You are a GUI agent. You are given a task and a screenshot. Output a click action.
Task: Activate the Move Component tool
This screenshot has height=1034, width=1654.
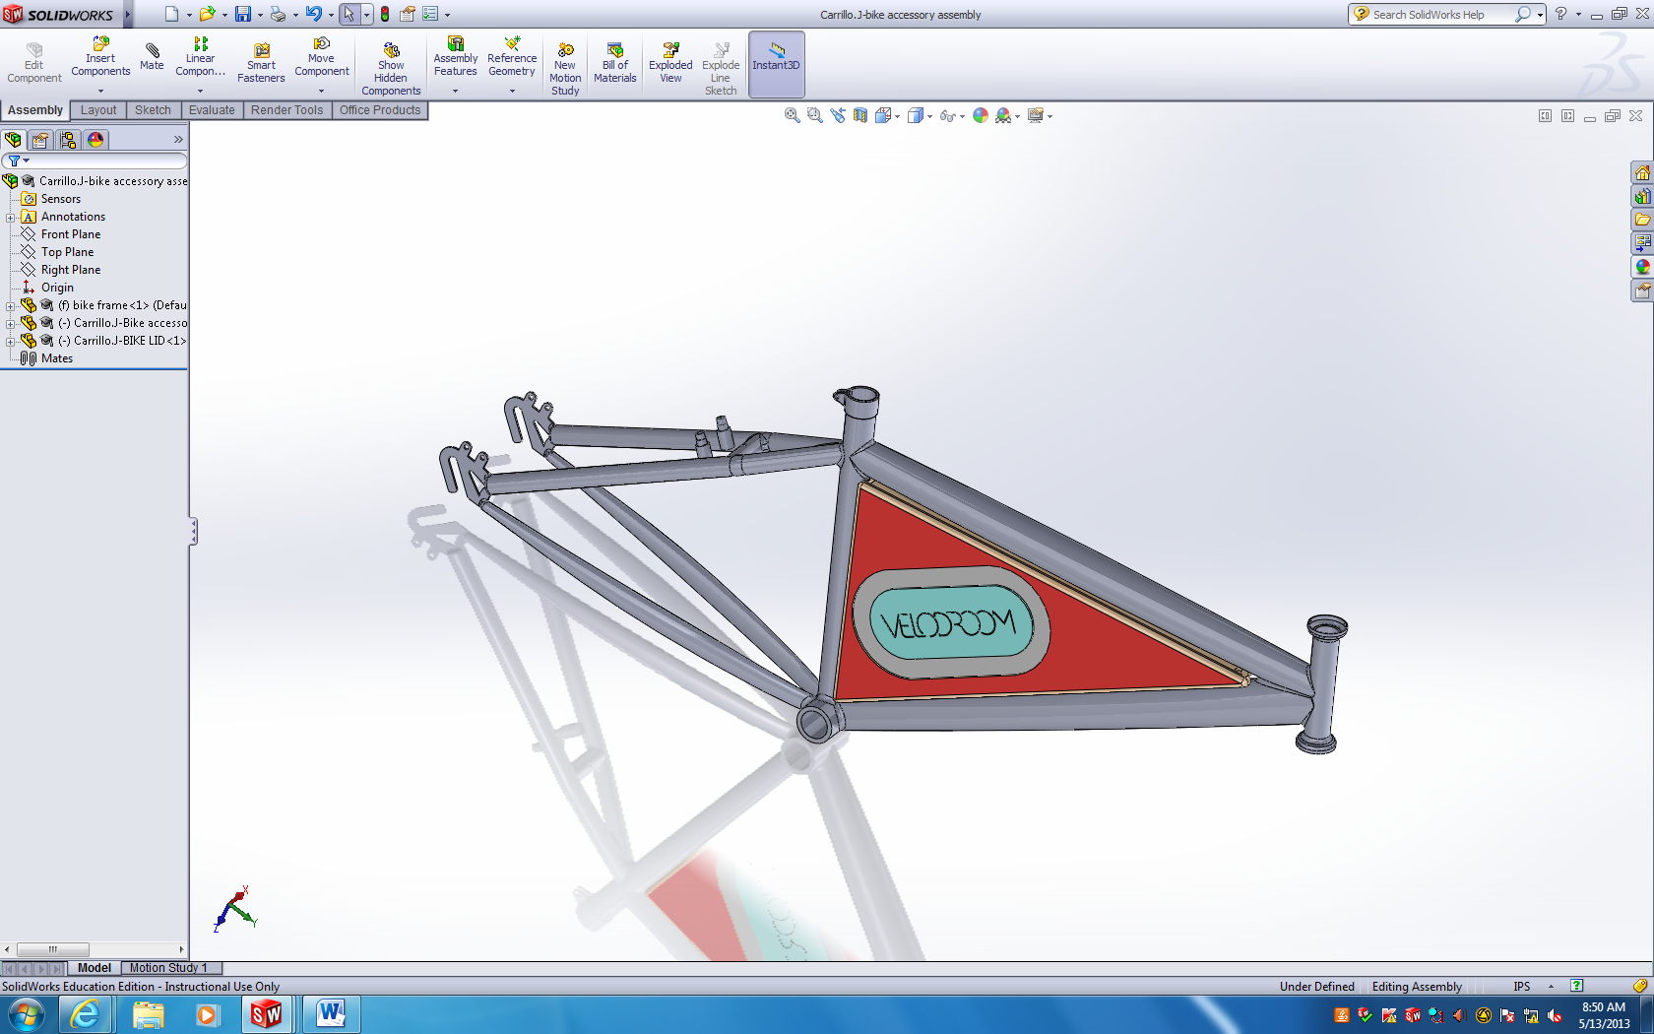(x=321, y=57)
